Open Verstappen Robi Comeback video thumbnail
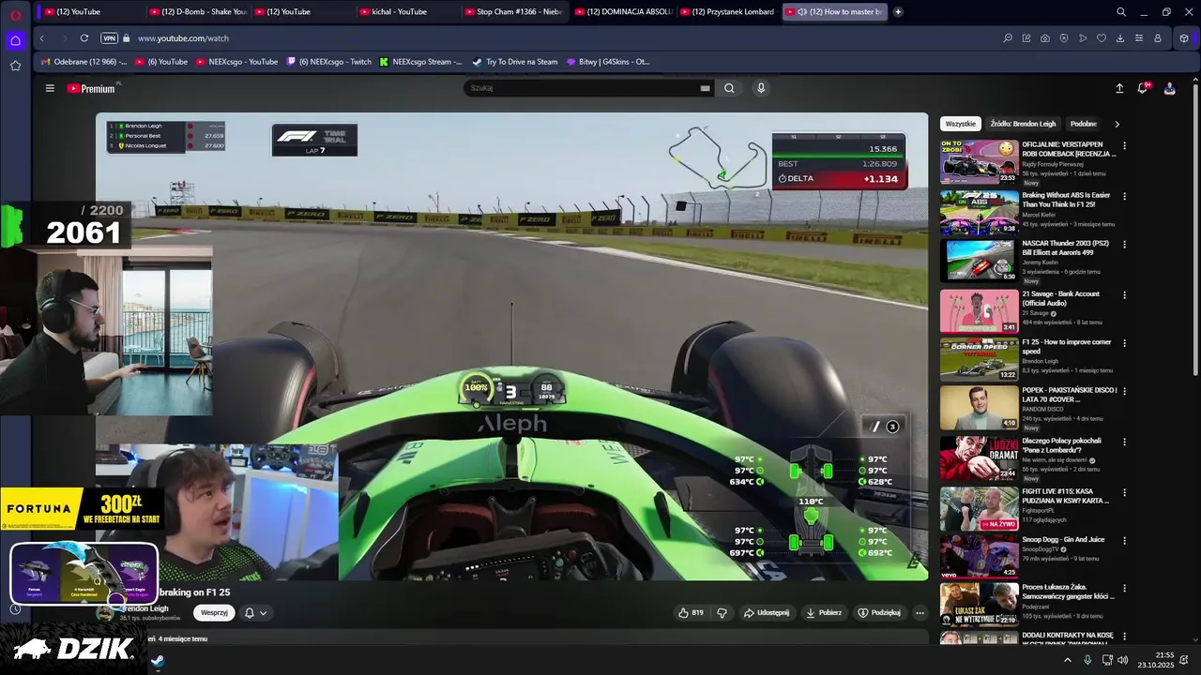The image size is (1201, 675). (979, 162)
